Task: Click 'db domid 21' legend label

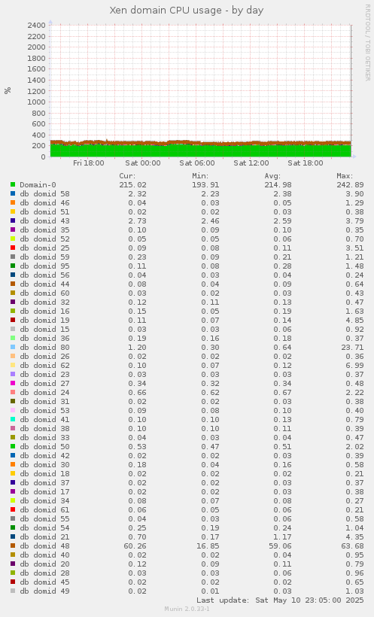Action: pyautogui.click(x=44, y=537)
